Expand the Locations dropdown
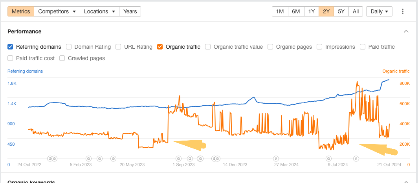Screen dimensions: 418x183 (99, 11)
